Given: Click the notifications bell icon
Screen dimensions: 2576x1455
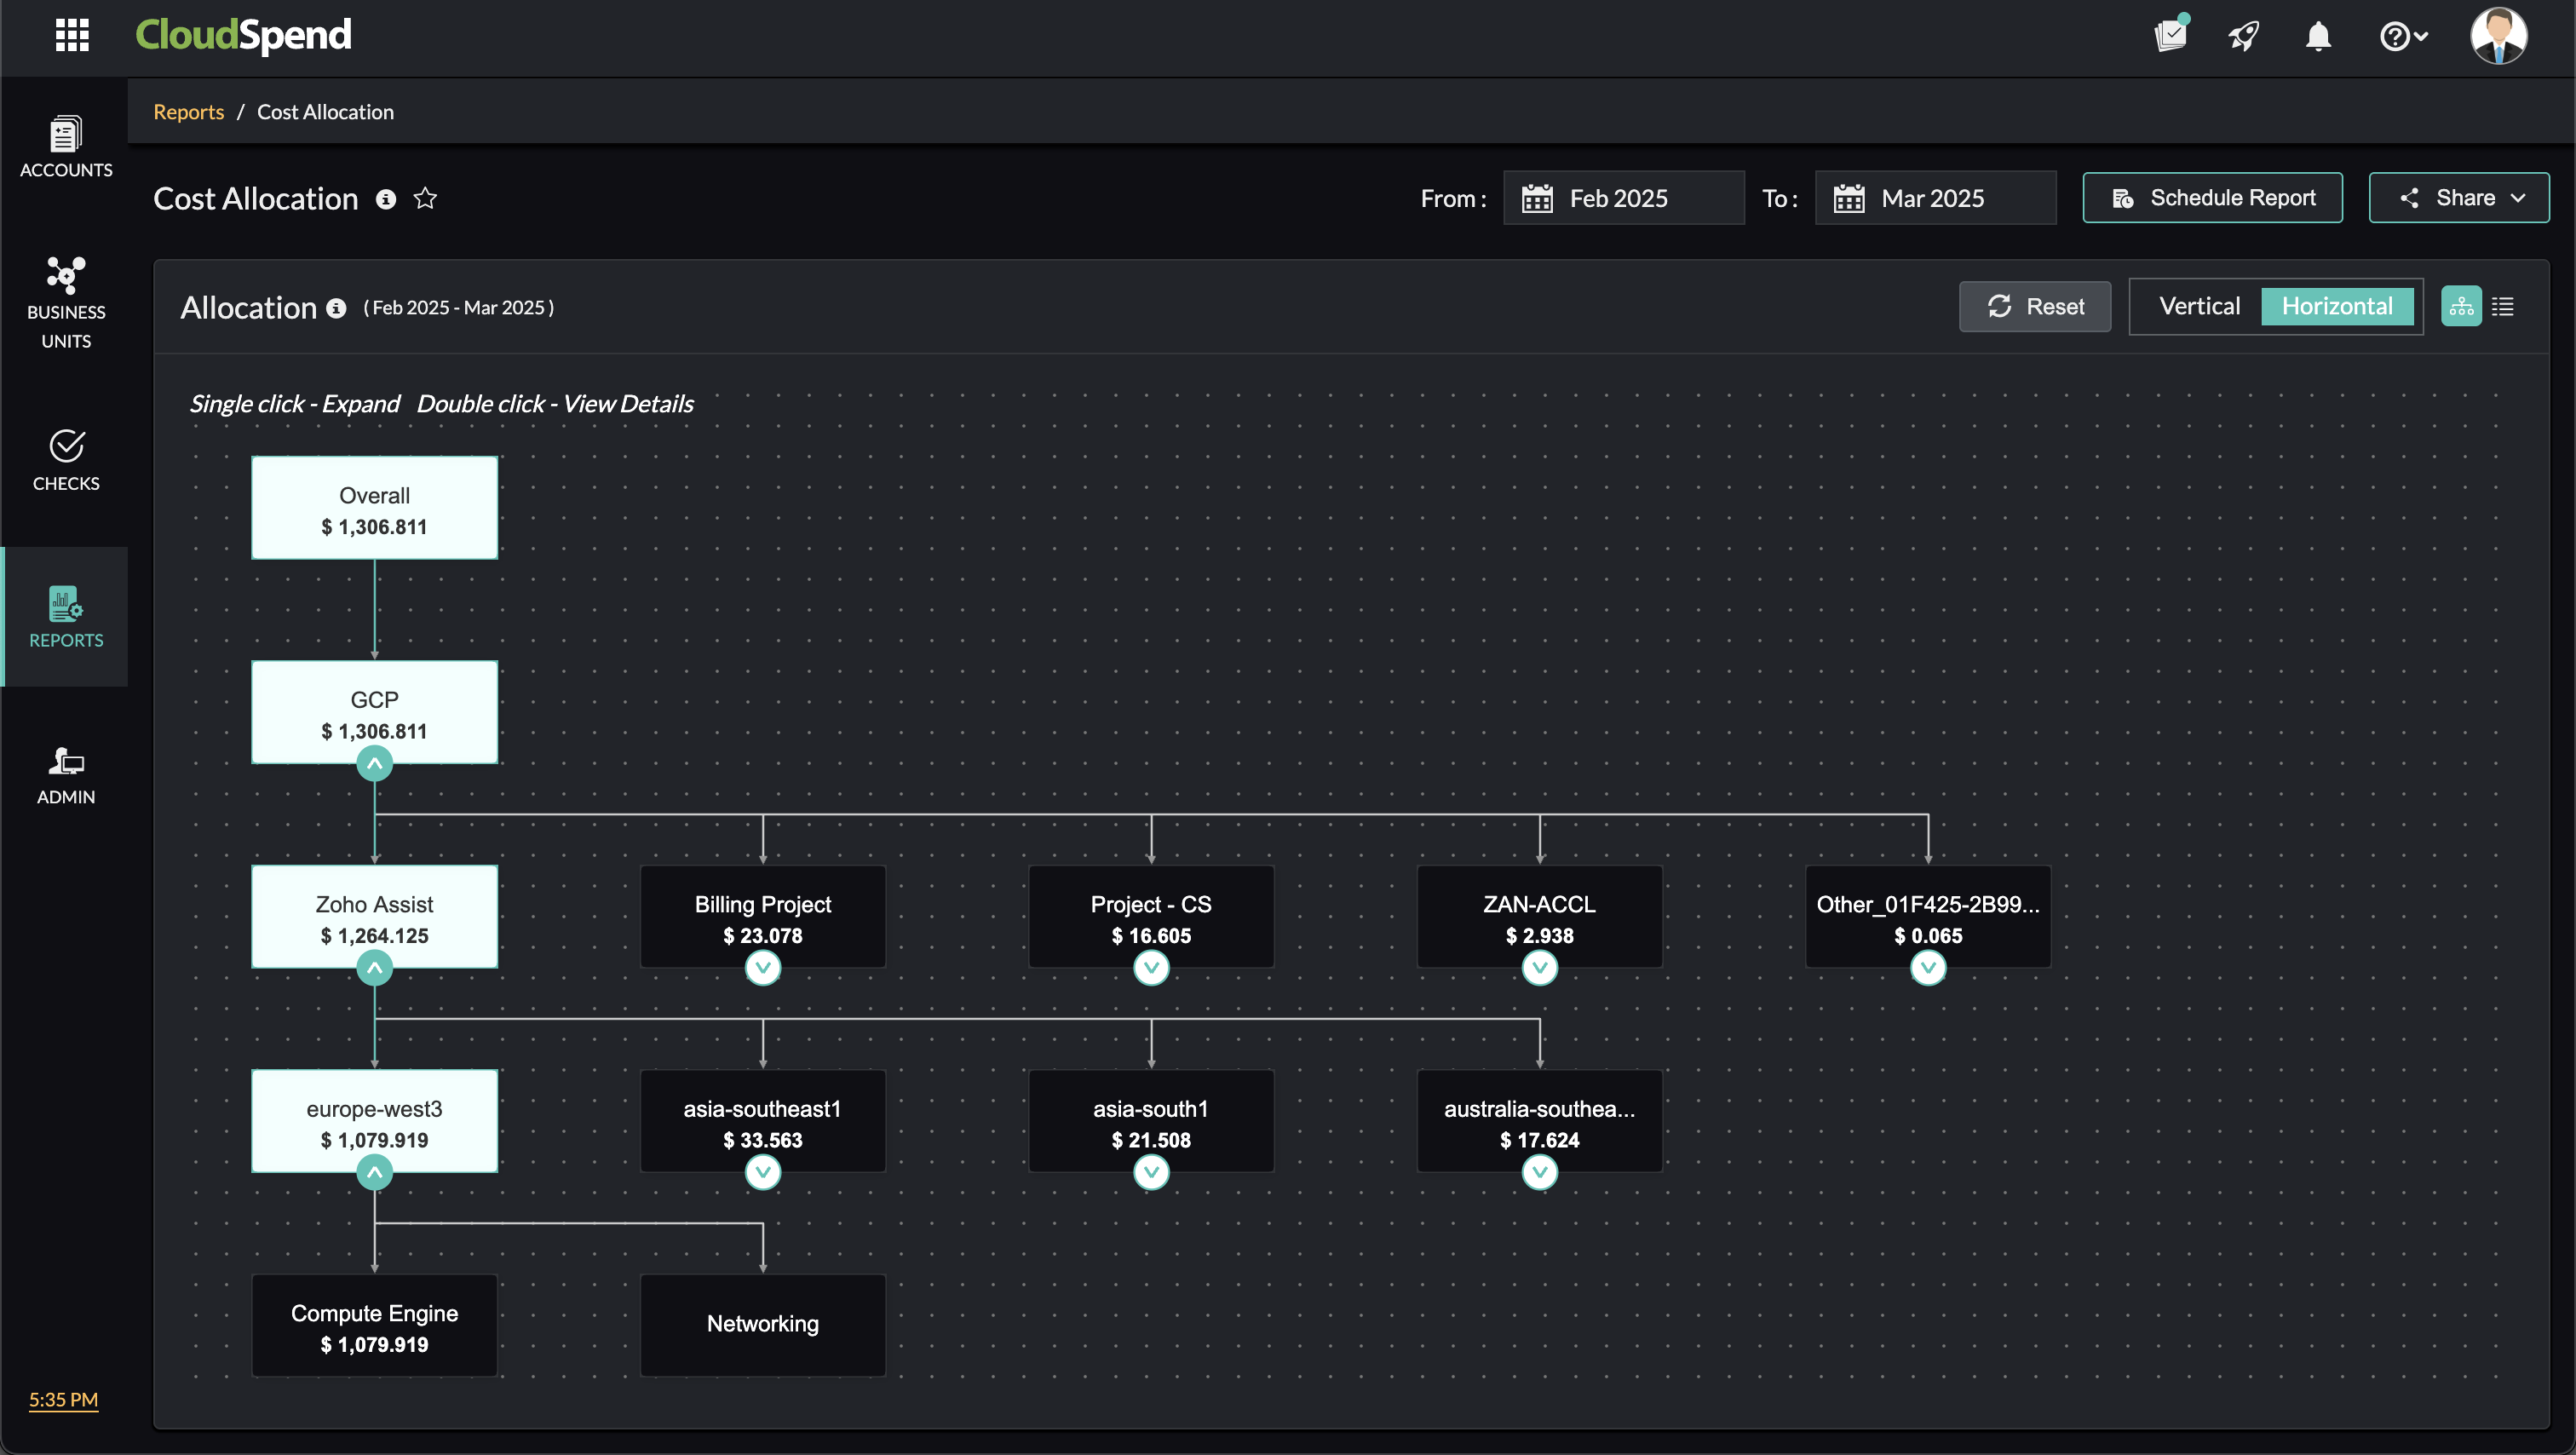Looking at the screenshot, I should [2318, 37].
